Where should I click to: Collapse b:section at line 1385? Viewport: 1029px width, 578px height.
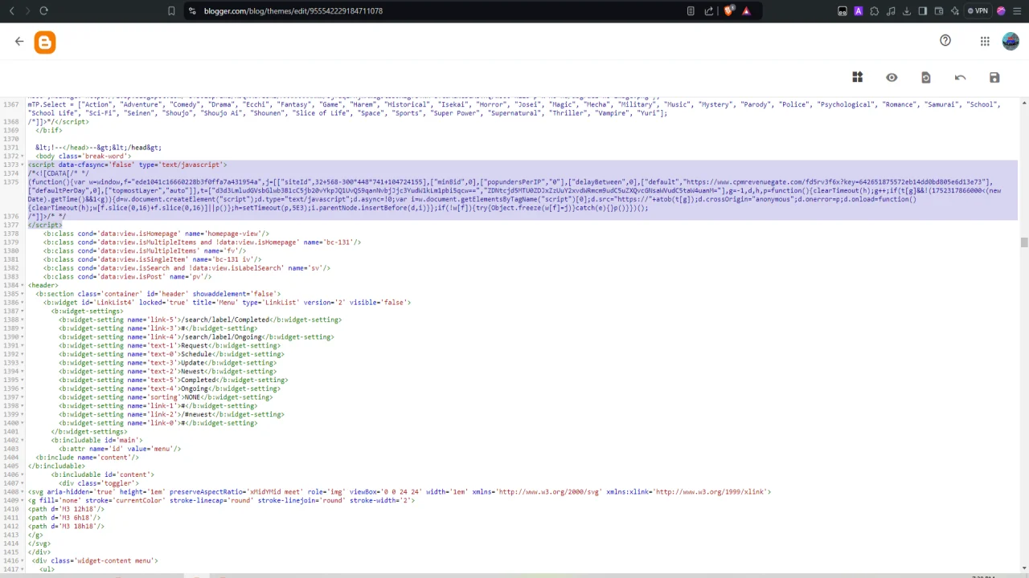tap(23, 294)
